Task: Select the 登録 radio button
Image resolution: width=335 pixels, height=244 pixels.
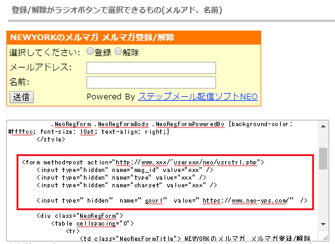Action: (x=90, y=52)
